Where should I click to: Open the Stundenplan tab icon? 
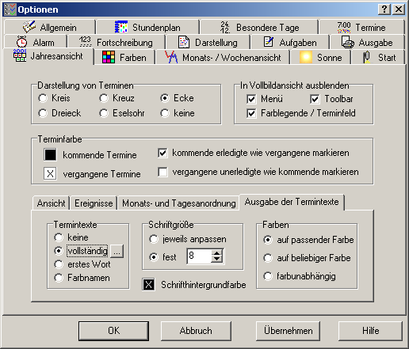click(x=121, y=27)
